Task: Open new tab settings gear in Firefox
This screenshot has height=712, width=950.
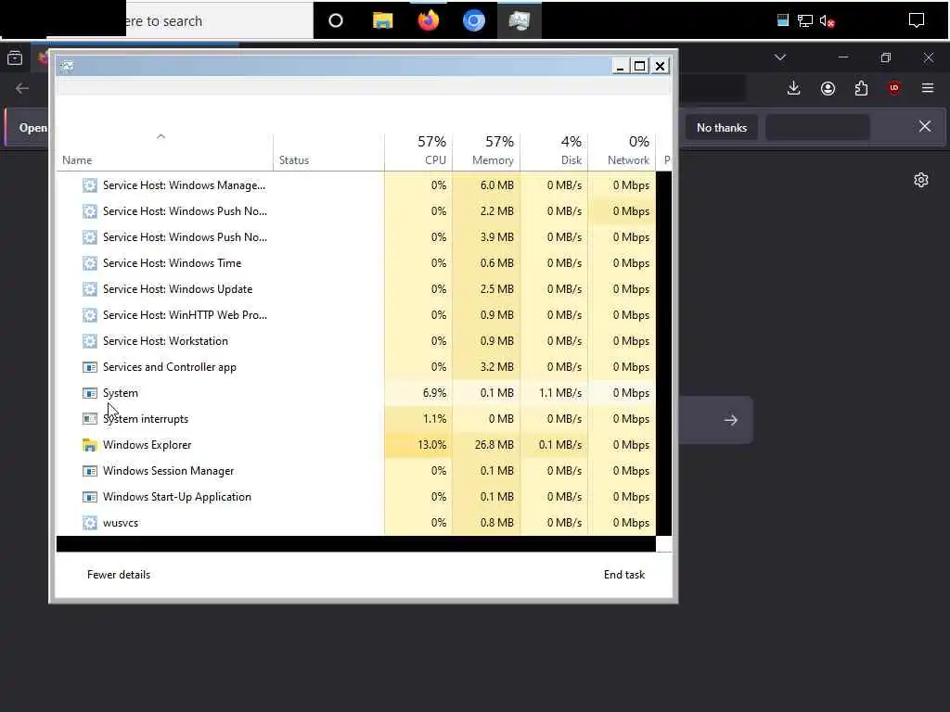Action: [x=921, y=180]
